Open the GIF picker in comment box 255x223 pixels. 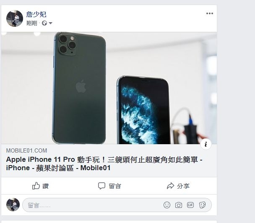[190, 205]
